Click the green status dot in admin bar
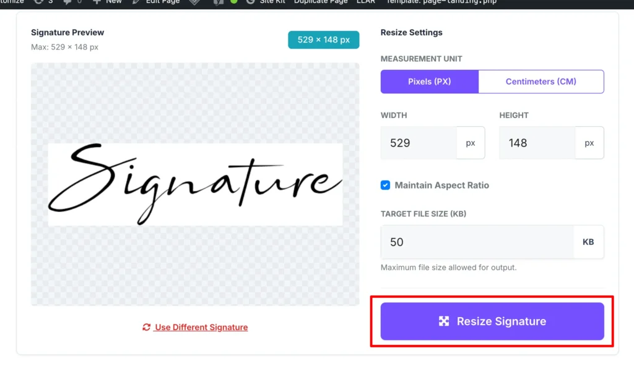 coord(233,2)
